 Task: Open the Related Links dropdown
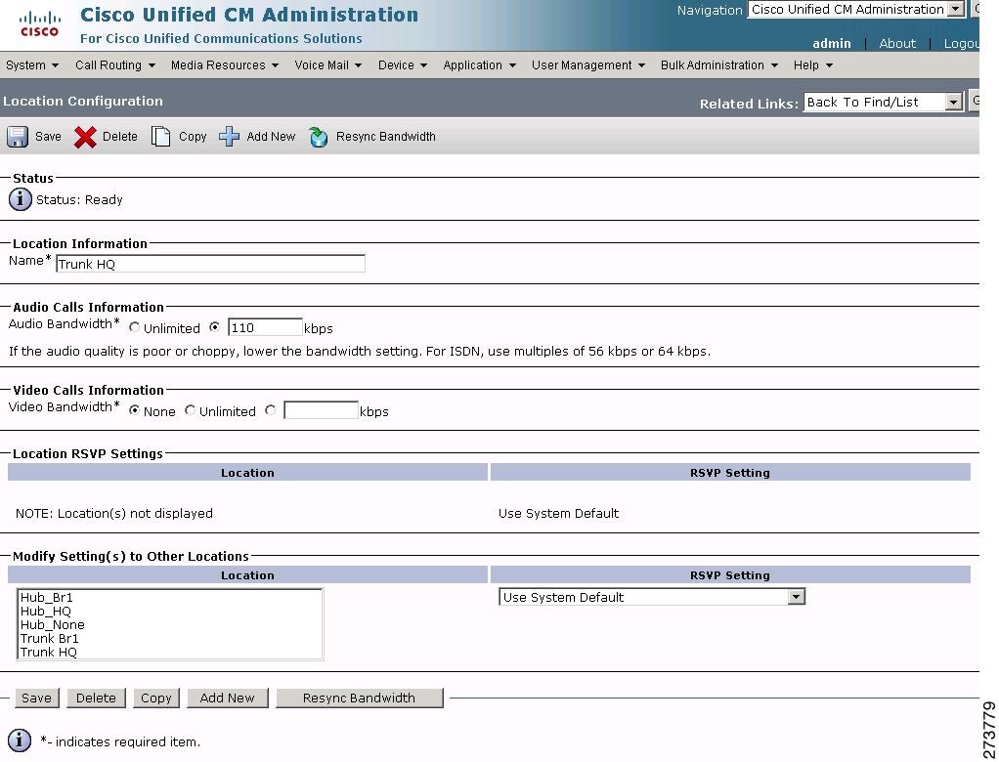tap(883, 102)
